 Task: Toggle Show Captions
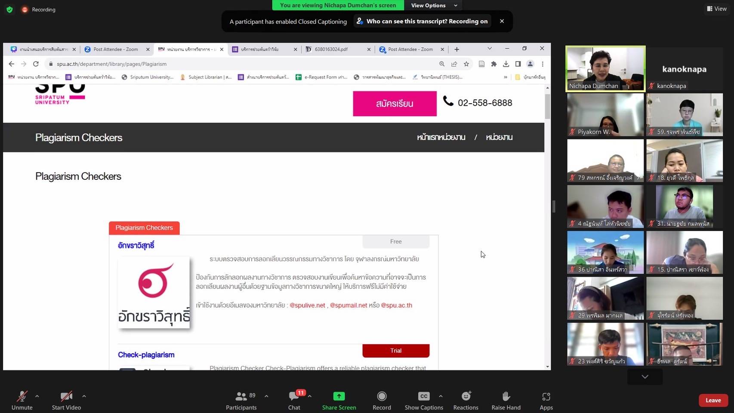(423, 396)
